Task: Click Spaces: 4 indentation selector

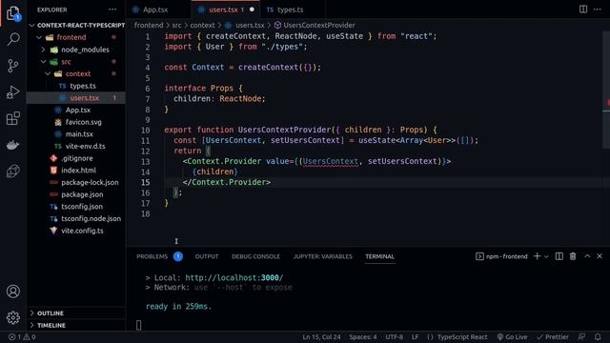Action: click(363, 336)
